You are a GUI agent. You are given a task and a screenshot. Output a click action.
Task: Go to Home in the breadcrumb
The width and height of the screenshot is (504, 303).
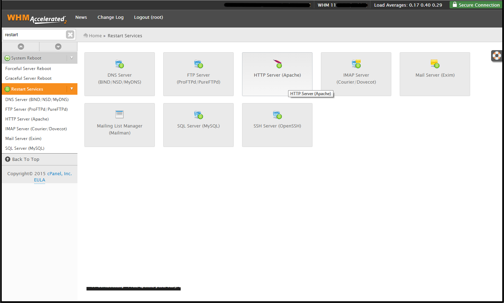[95, 36]
